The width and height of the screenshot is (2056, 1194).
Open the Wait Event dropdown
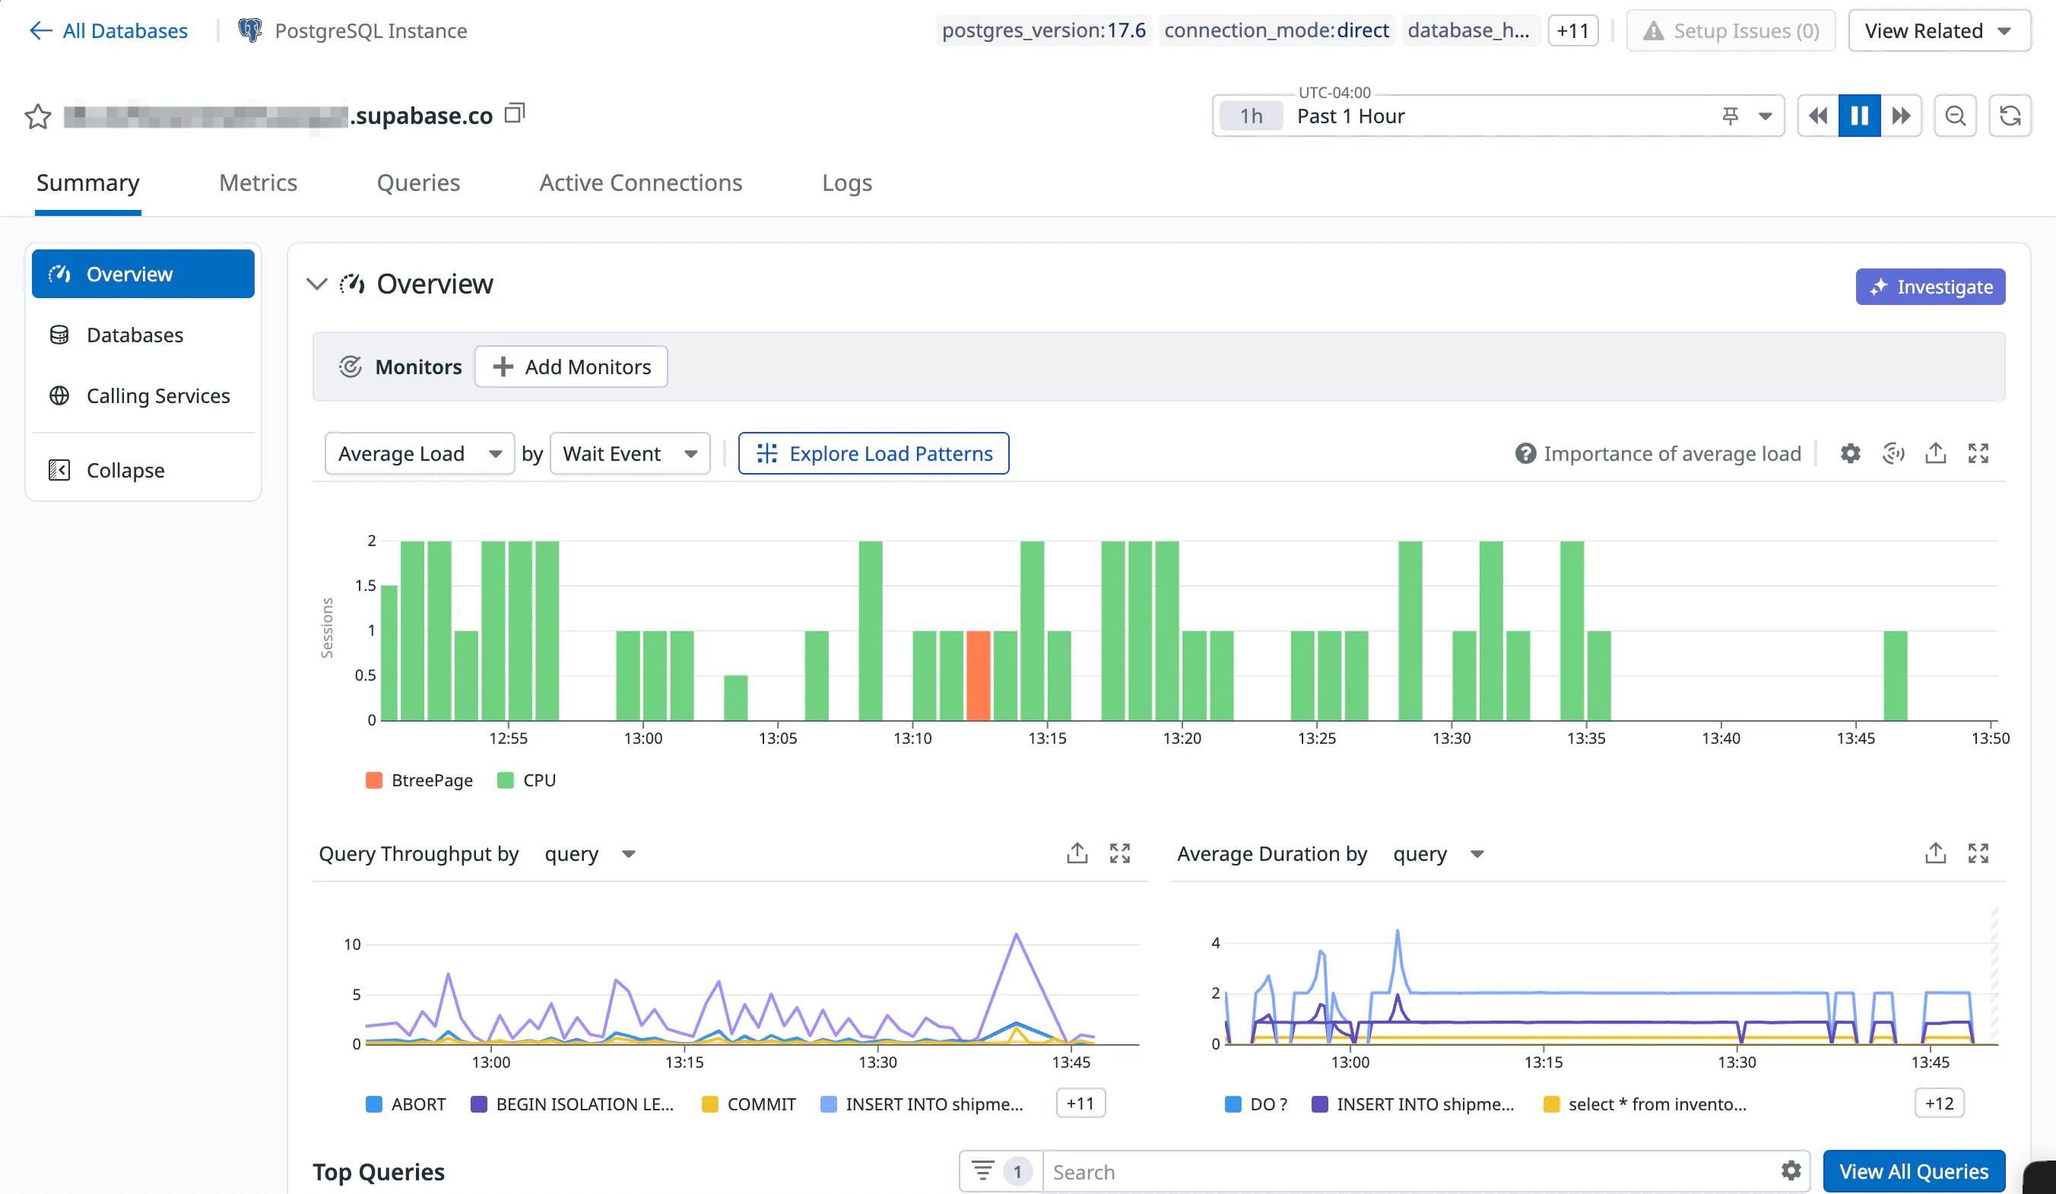(630, 453)
